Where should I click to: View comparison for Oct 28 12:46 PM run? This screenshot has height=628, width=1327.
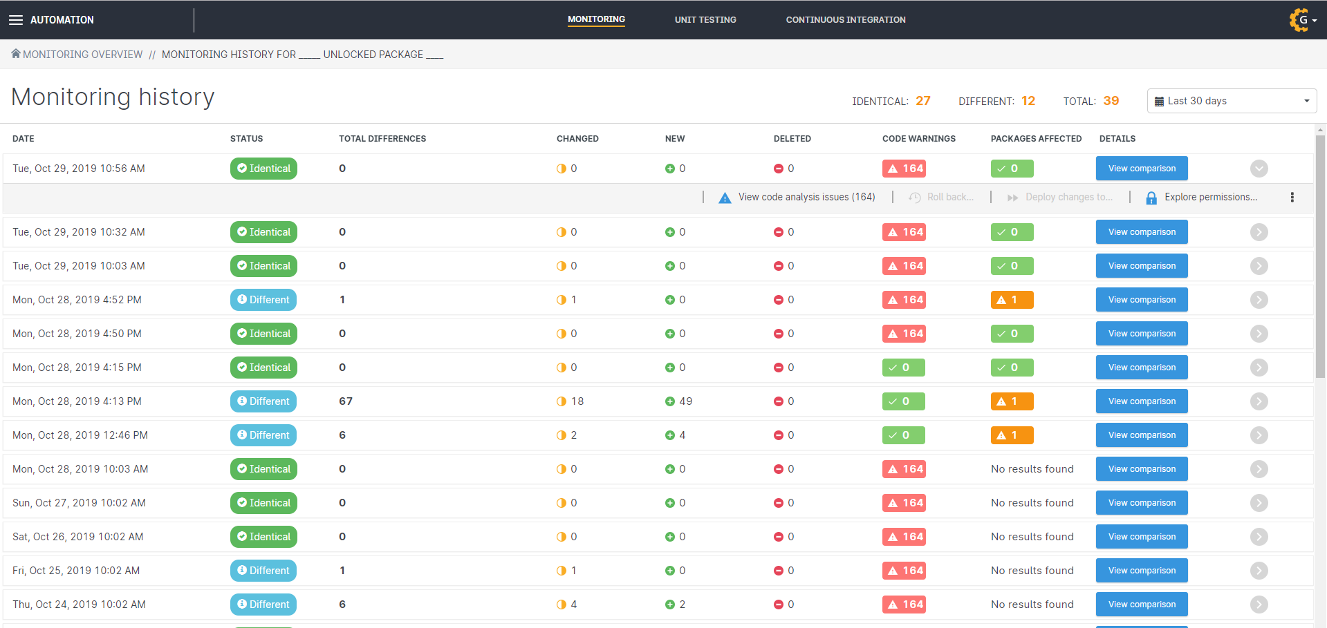pyautogui.click(x=1141, y=435)
